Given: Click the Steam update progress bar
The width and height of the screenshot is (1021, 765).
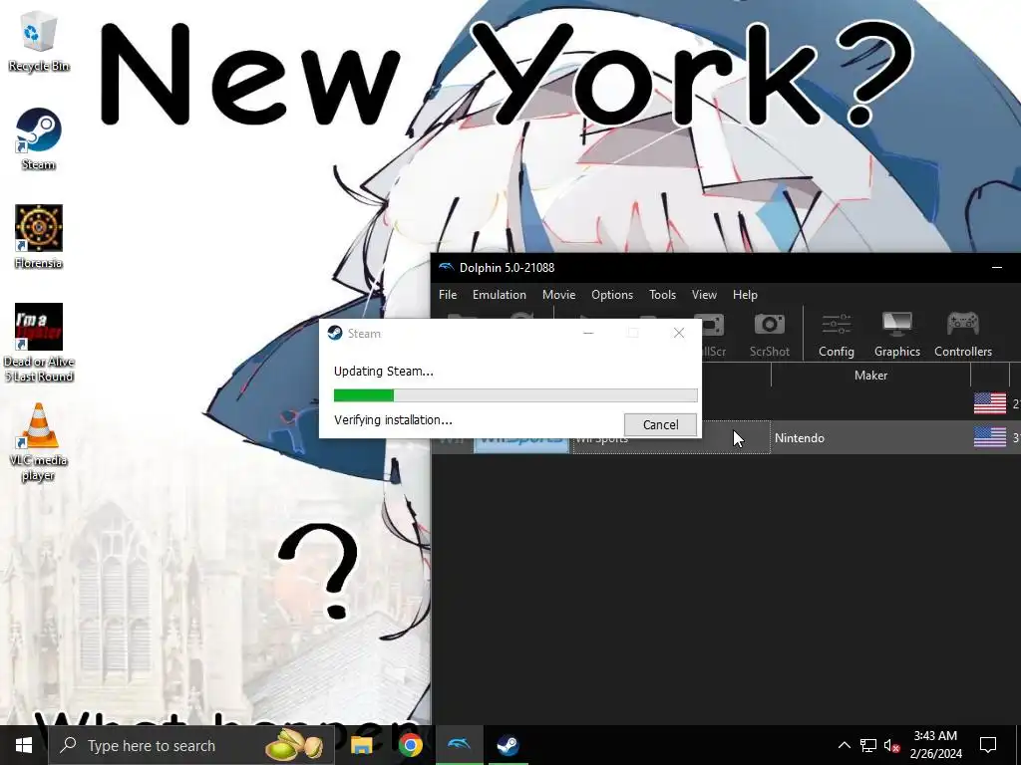Looking at the screenshot, I should tap(515, 395).
